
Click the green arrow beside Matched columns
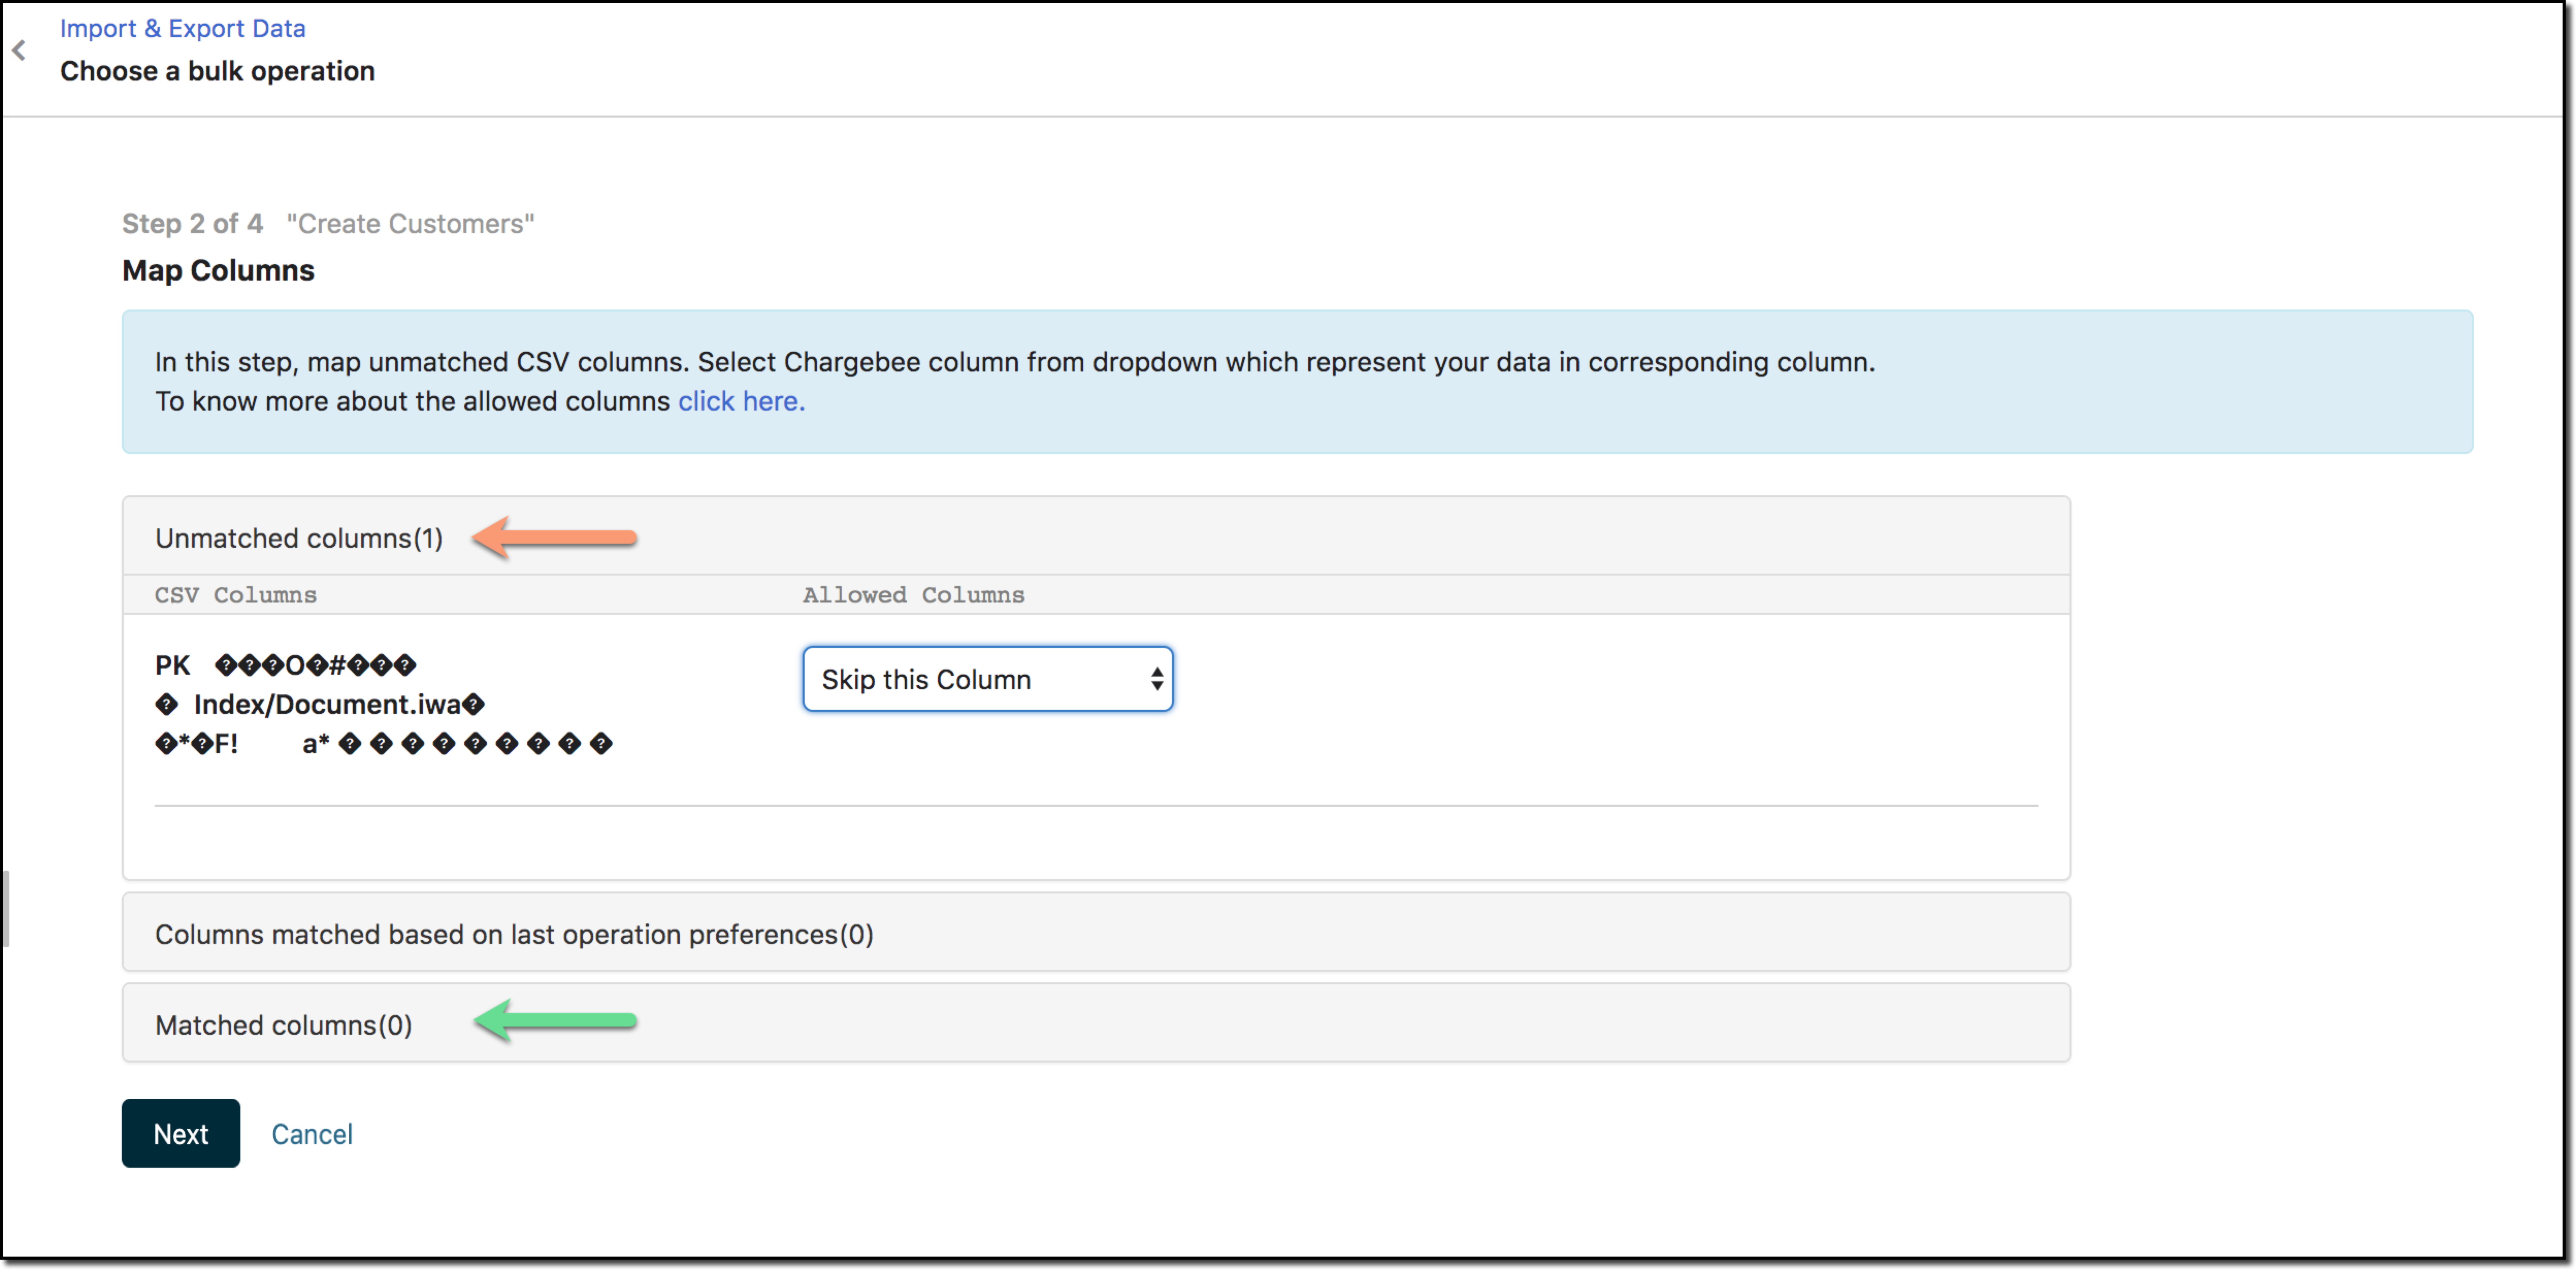[555, 1021]
